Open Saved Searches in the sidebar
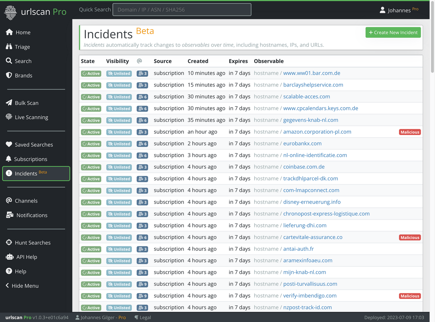 [33, 144]
